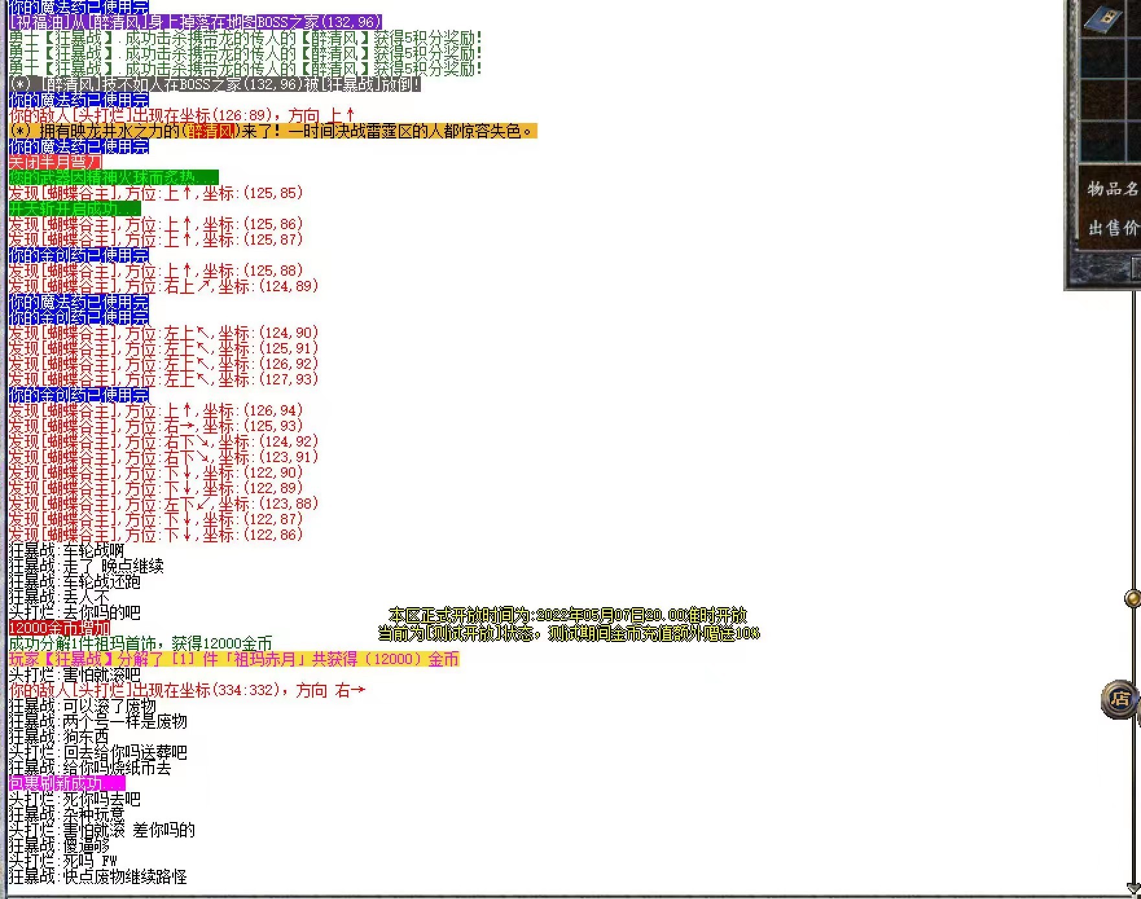Image resolution: width=1141 pixels, height=899 pixels.
Task: Click the red 关闭半月弯刀 status message
Action: 55,162
